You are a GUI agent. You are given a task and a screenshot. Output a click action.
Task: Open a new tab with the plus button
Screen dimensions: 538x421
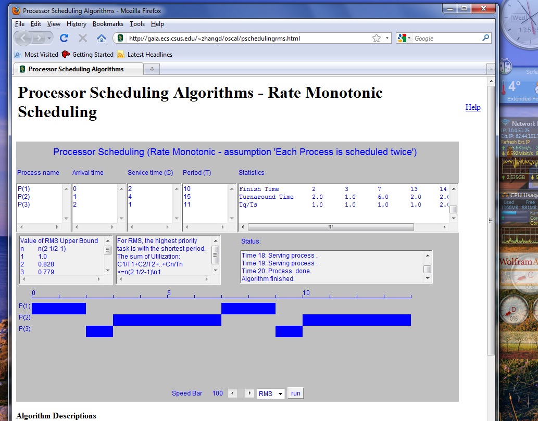(152, 69)
